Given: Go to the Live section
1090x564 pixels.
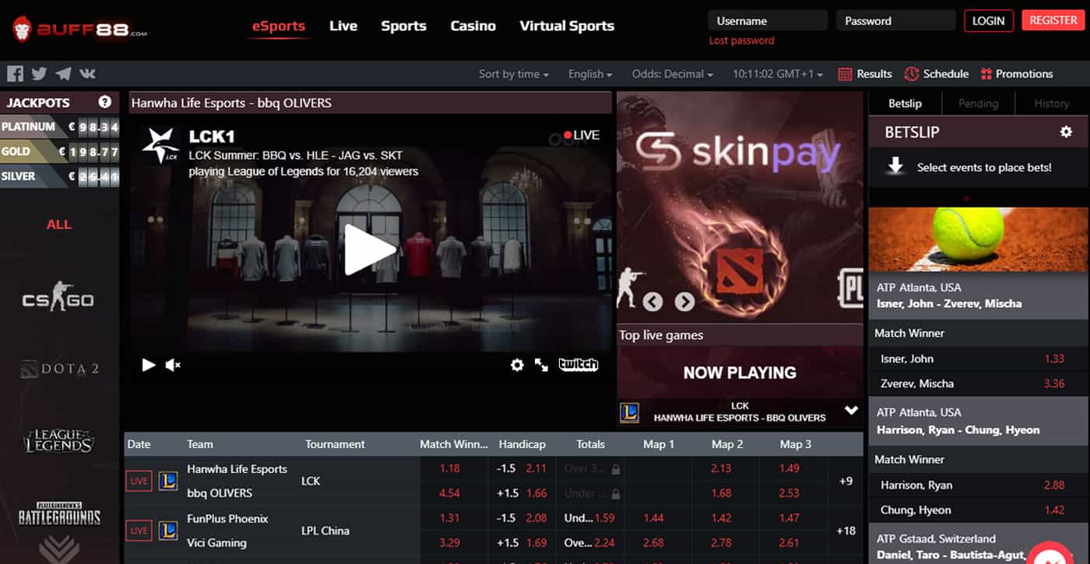Looking at the screenshot, I should [x=343, y=26].
